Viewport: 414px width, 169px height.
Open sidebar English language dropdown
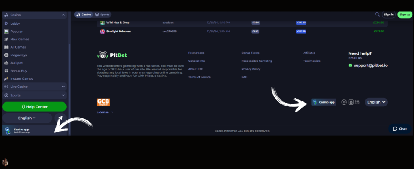27,118
